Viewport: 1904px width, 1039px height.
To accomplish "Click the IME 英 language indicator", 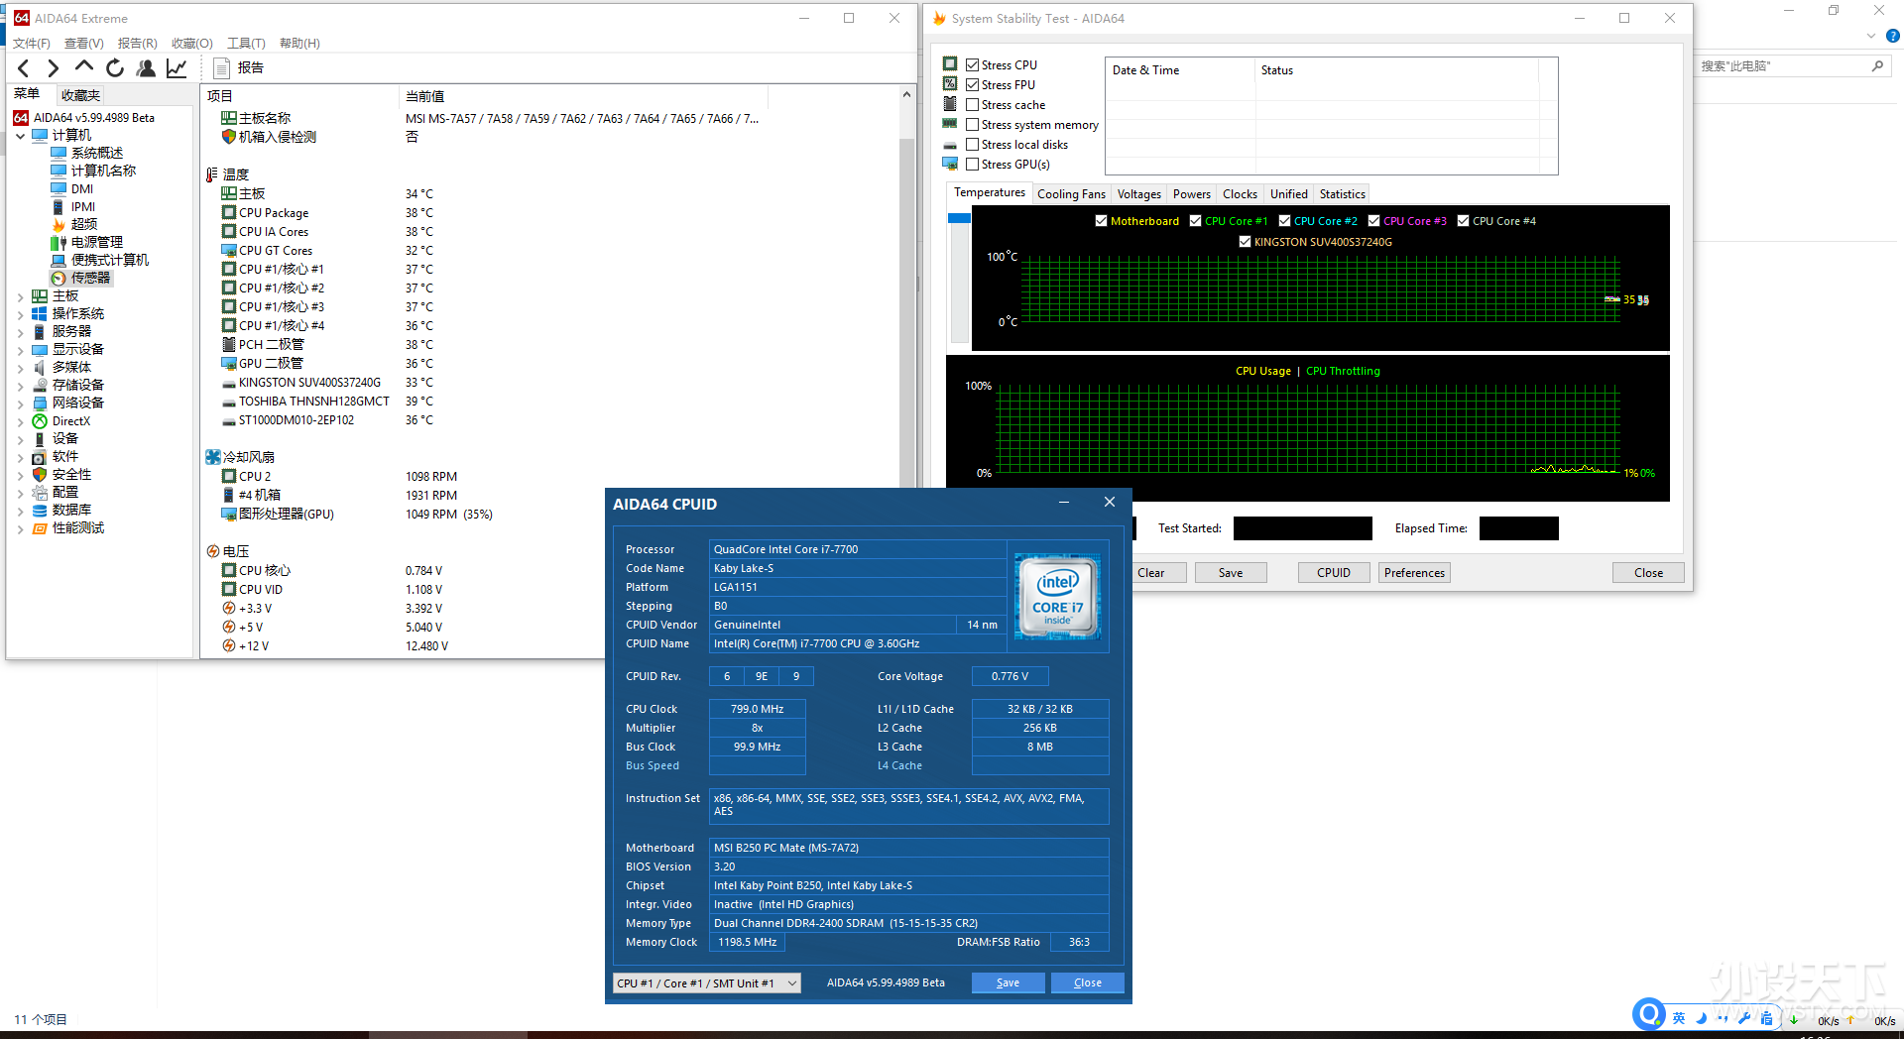I will [x=1679, y=1018].
